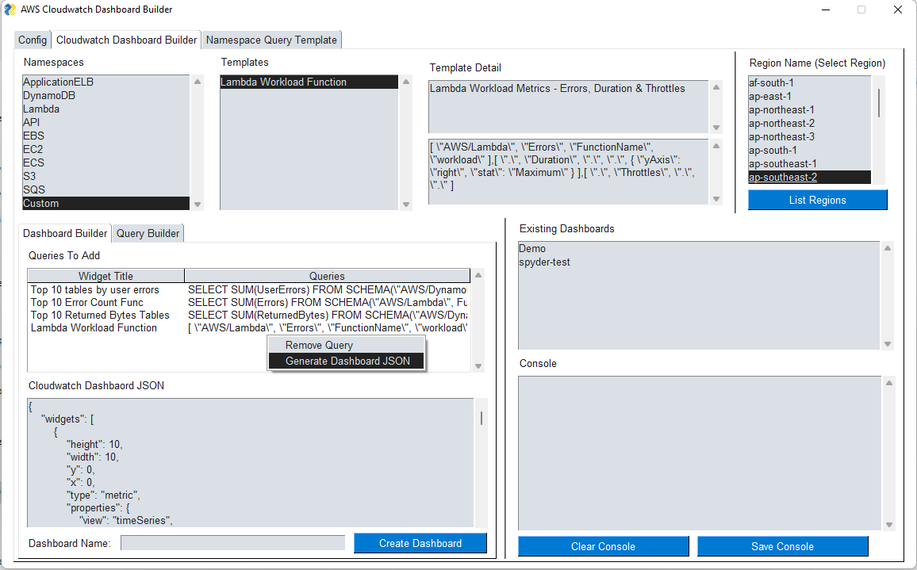The image size is (917, 570).
Task: Click the Python app icon in title bar
Action: [x=10, y=10]
